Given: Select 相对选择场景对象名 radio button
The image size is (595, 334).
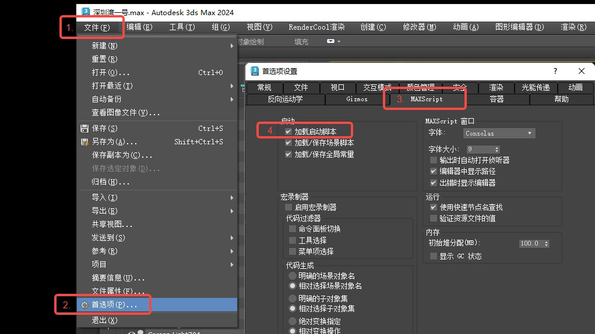Looking at the screenshot, I should tap(292, 286).
